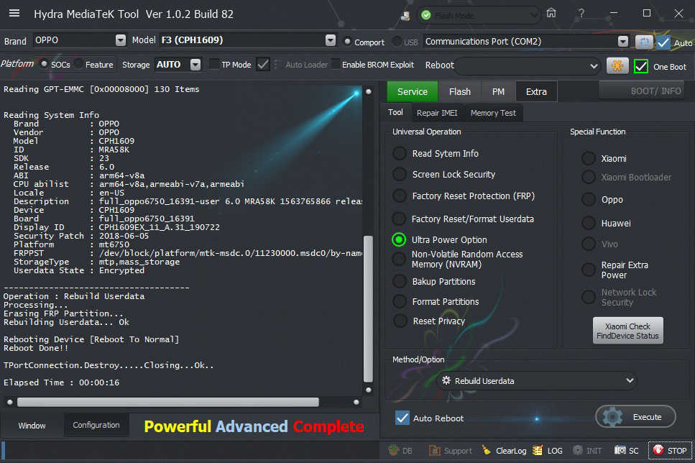Open the Repair IMEI sub-tab
Screen dimensions: 695x463
point(437,113)
